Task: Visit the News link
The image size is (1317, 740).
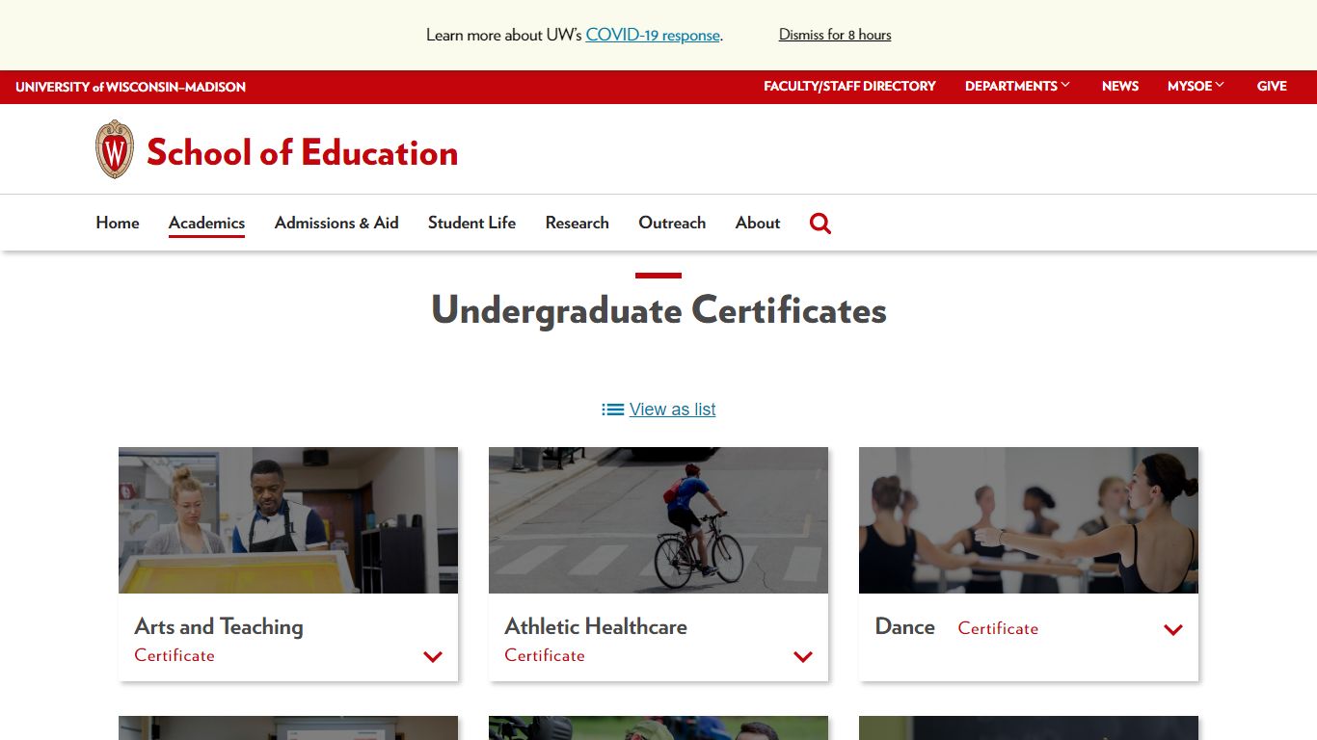Action: (x=1120, y=86)
